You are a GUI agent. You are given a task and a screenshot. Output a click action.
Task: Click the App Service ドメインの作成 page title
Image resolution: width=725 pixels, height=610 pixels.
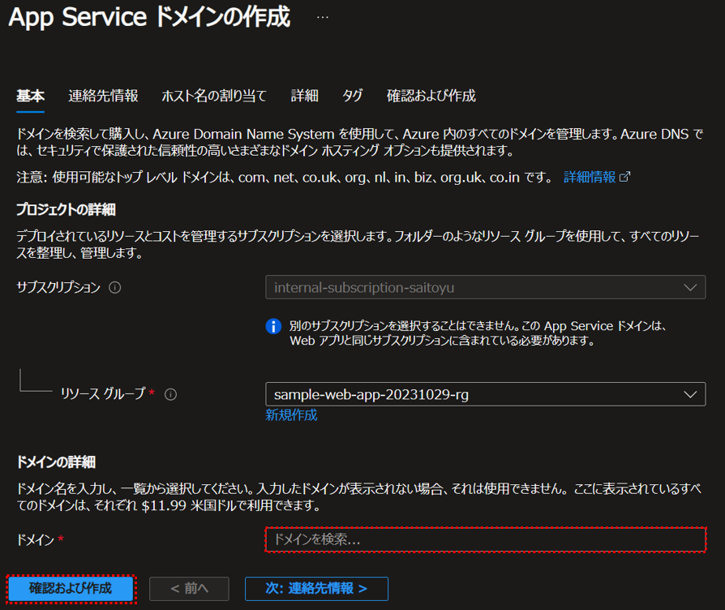pos(149,17)
